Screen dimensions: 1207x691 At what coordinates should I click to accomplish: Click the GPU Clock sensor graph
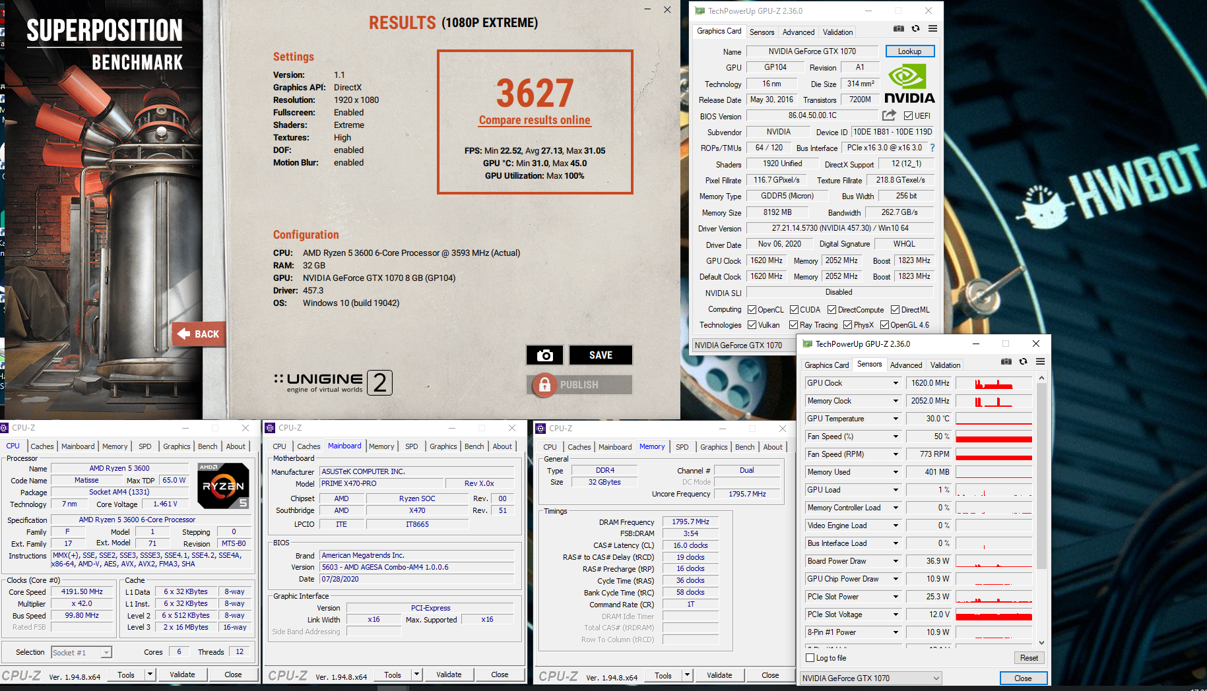click(994, 383)
